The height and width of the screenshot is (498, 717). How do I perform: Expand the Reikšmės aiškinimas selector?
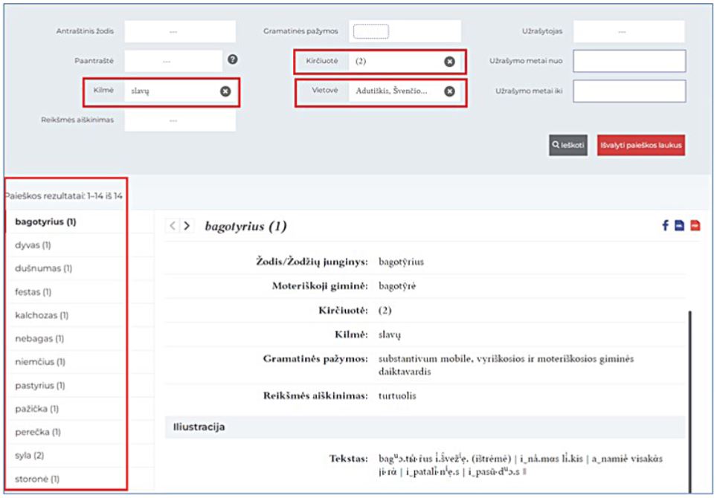click(x=179, y=120)
